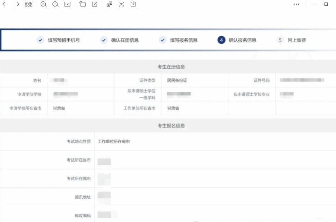336x222 pixels.
Task: Maximize the image viewer window
Action: [x=326, y=4]
